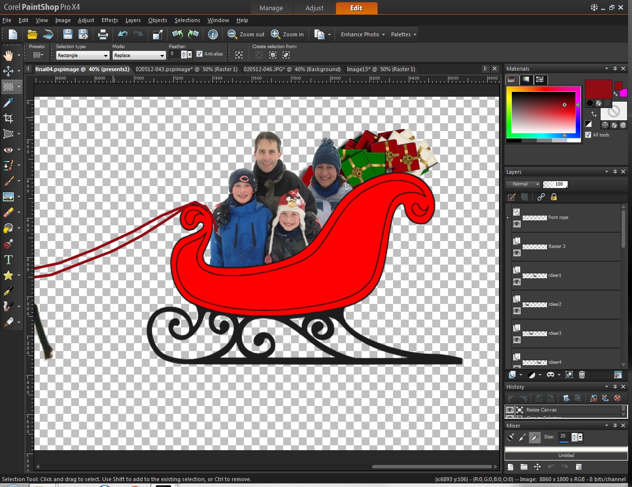This screenshot has height=487, width=632.
Task: Click the Zoom out button
Action: pos(246,34)
